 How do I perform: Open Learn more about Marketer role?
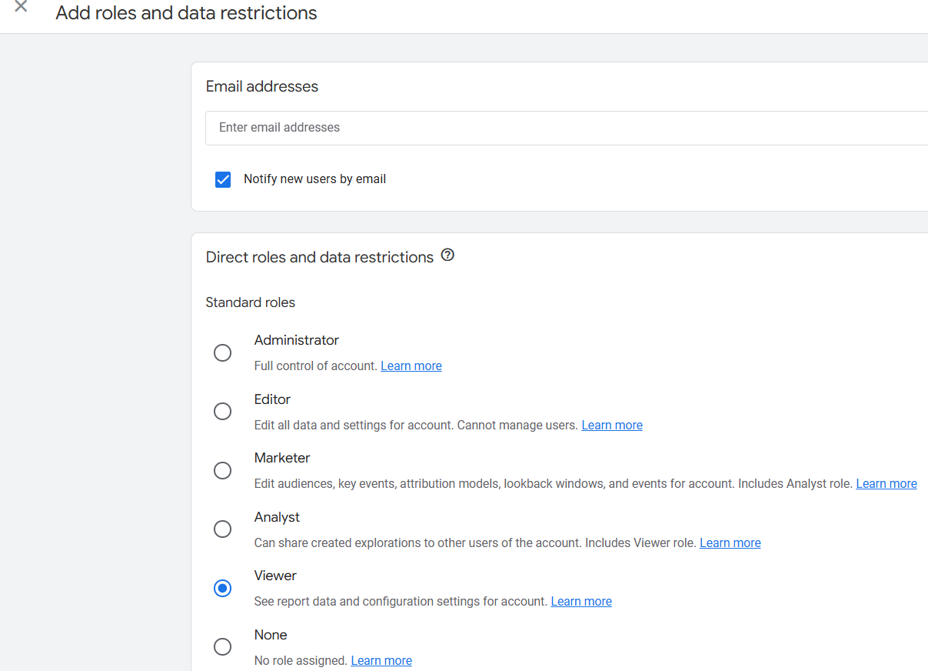click(x=886, y=483)
